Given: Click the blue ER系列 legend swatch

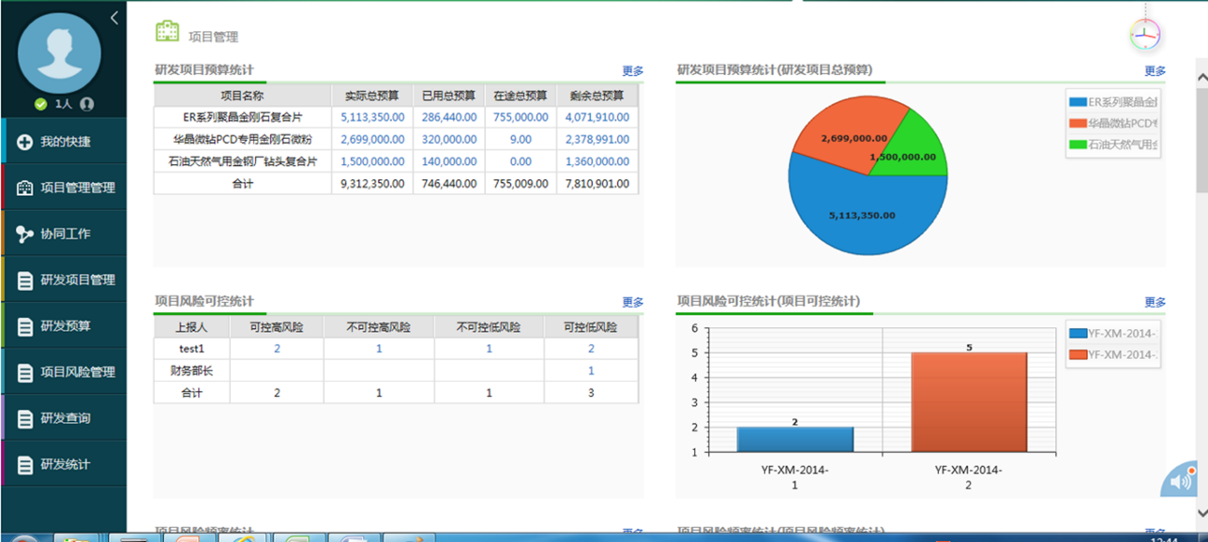Looking at the screenshot, I should coord(1078,101).
